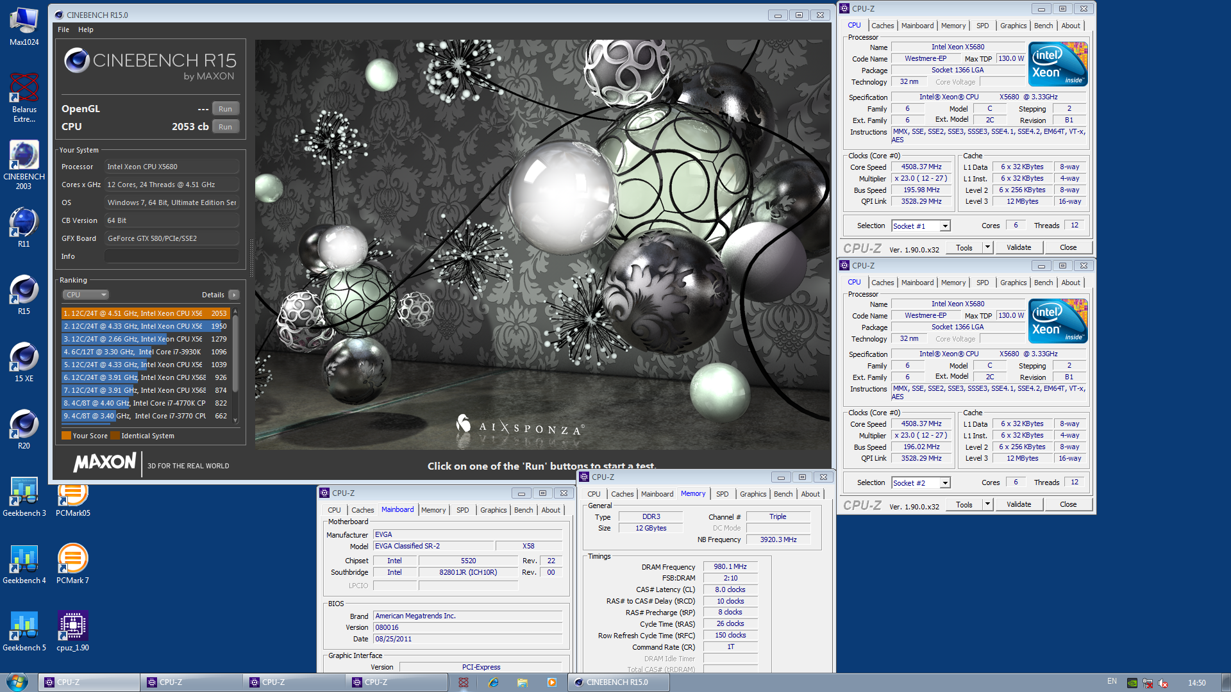Select the cpuz_1.90 desktop icon
The width and height of the screenshot is (1231, 692).
[x=72, y=631]
